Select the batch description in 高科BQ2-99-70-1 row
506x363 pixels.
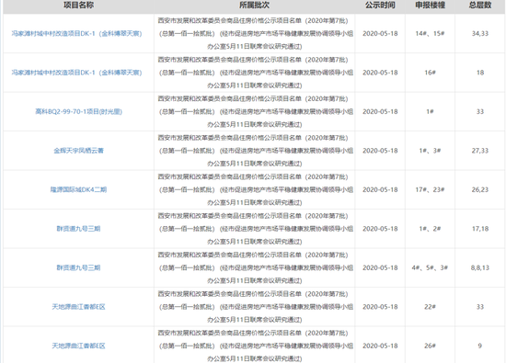pyautogui.click(x=255, y=111)
